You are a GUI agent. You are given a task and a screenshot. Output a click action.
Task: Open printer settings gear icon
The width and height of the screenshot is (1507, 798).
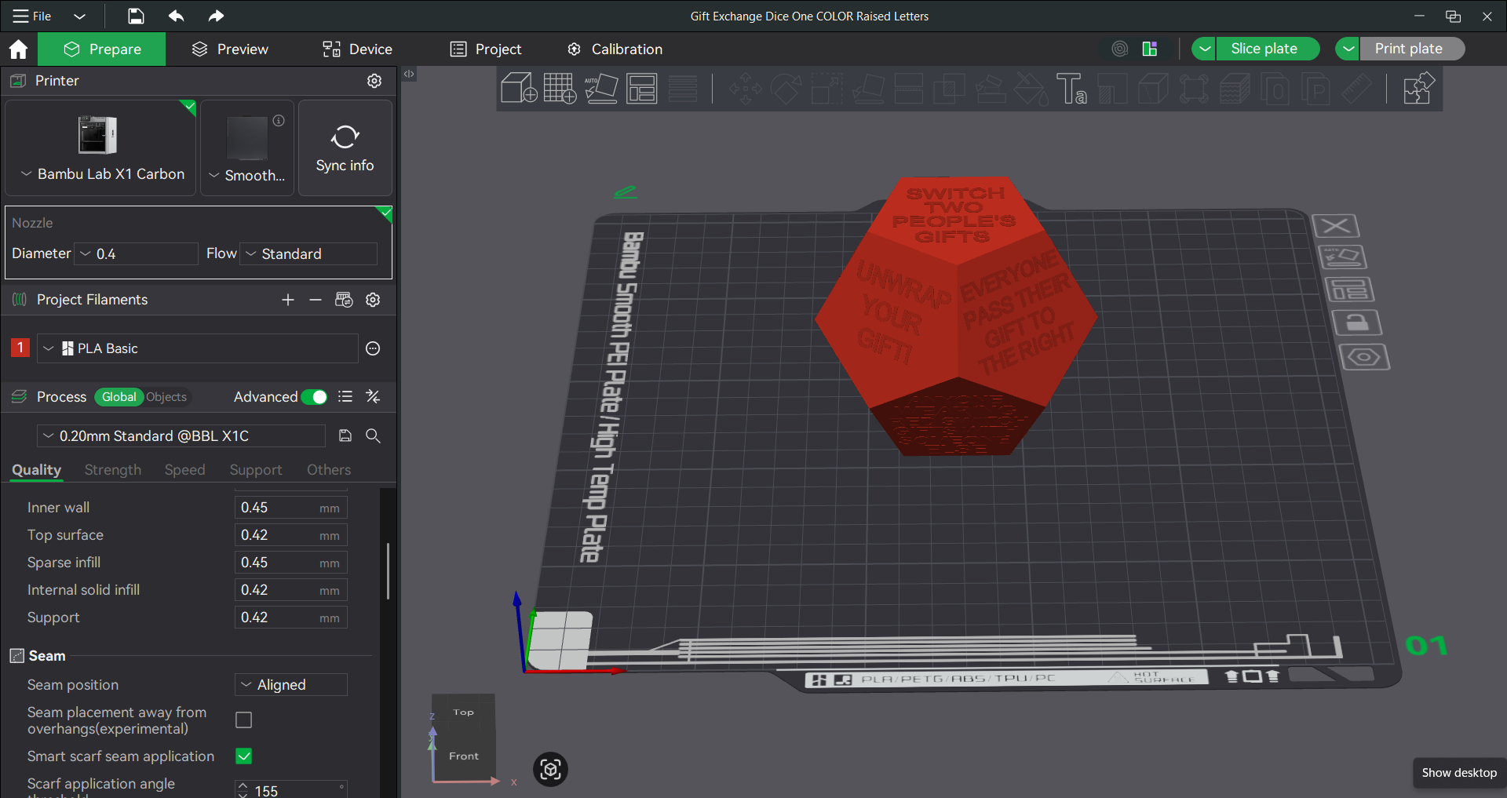click(x=374, y=81)
